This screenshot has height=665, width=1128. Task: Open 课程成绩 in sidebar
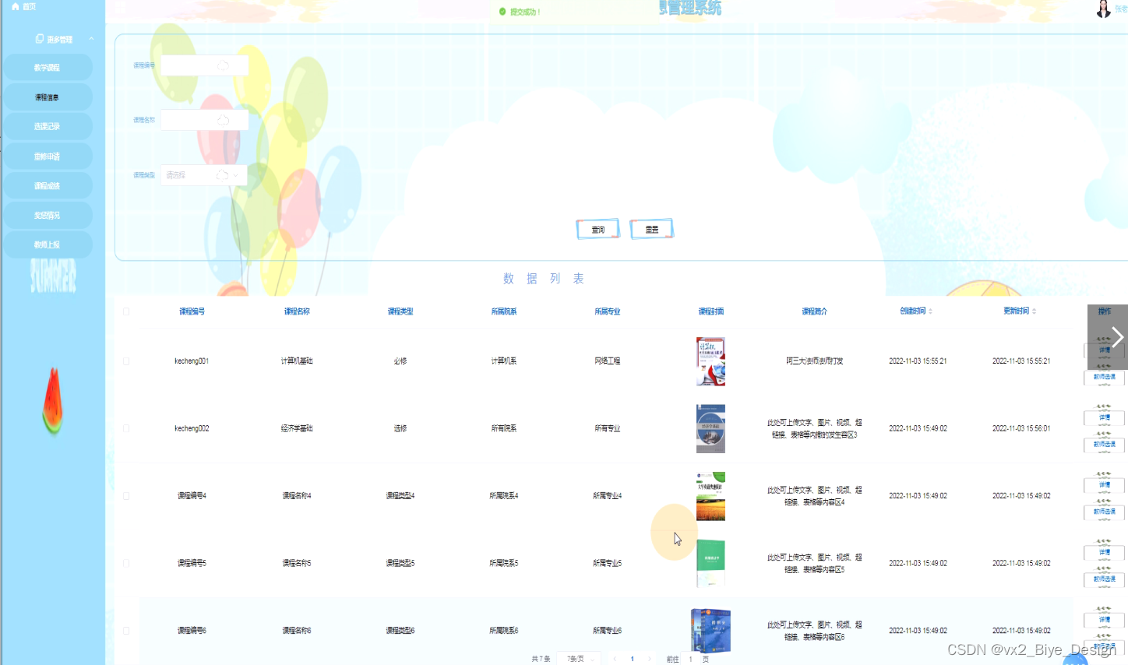point(48,186)
